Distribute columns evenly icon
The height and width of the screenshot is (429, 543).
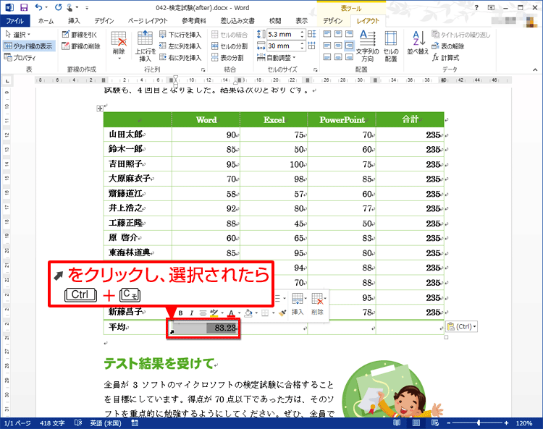[311, 46]
